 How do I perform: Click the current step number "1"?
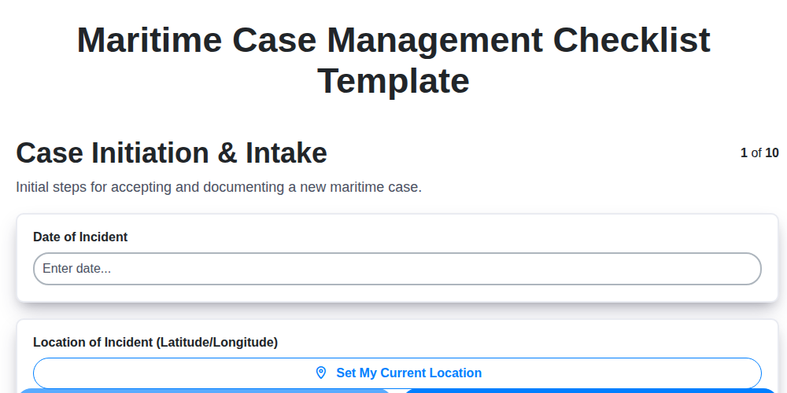click(744, 152)
